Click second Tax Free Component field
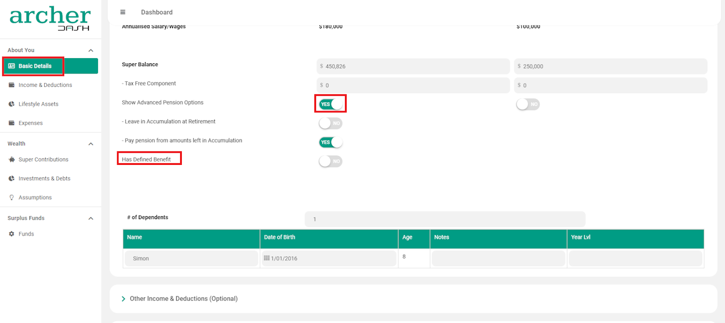This screenshot has height=323, width=725. (611, 85)
